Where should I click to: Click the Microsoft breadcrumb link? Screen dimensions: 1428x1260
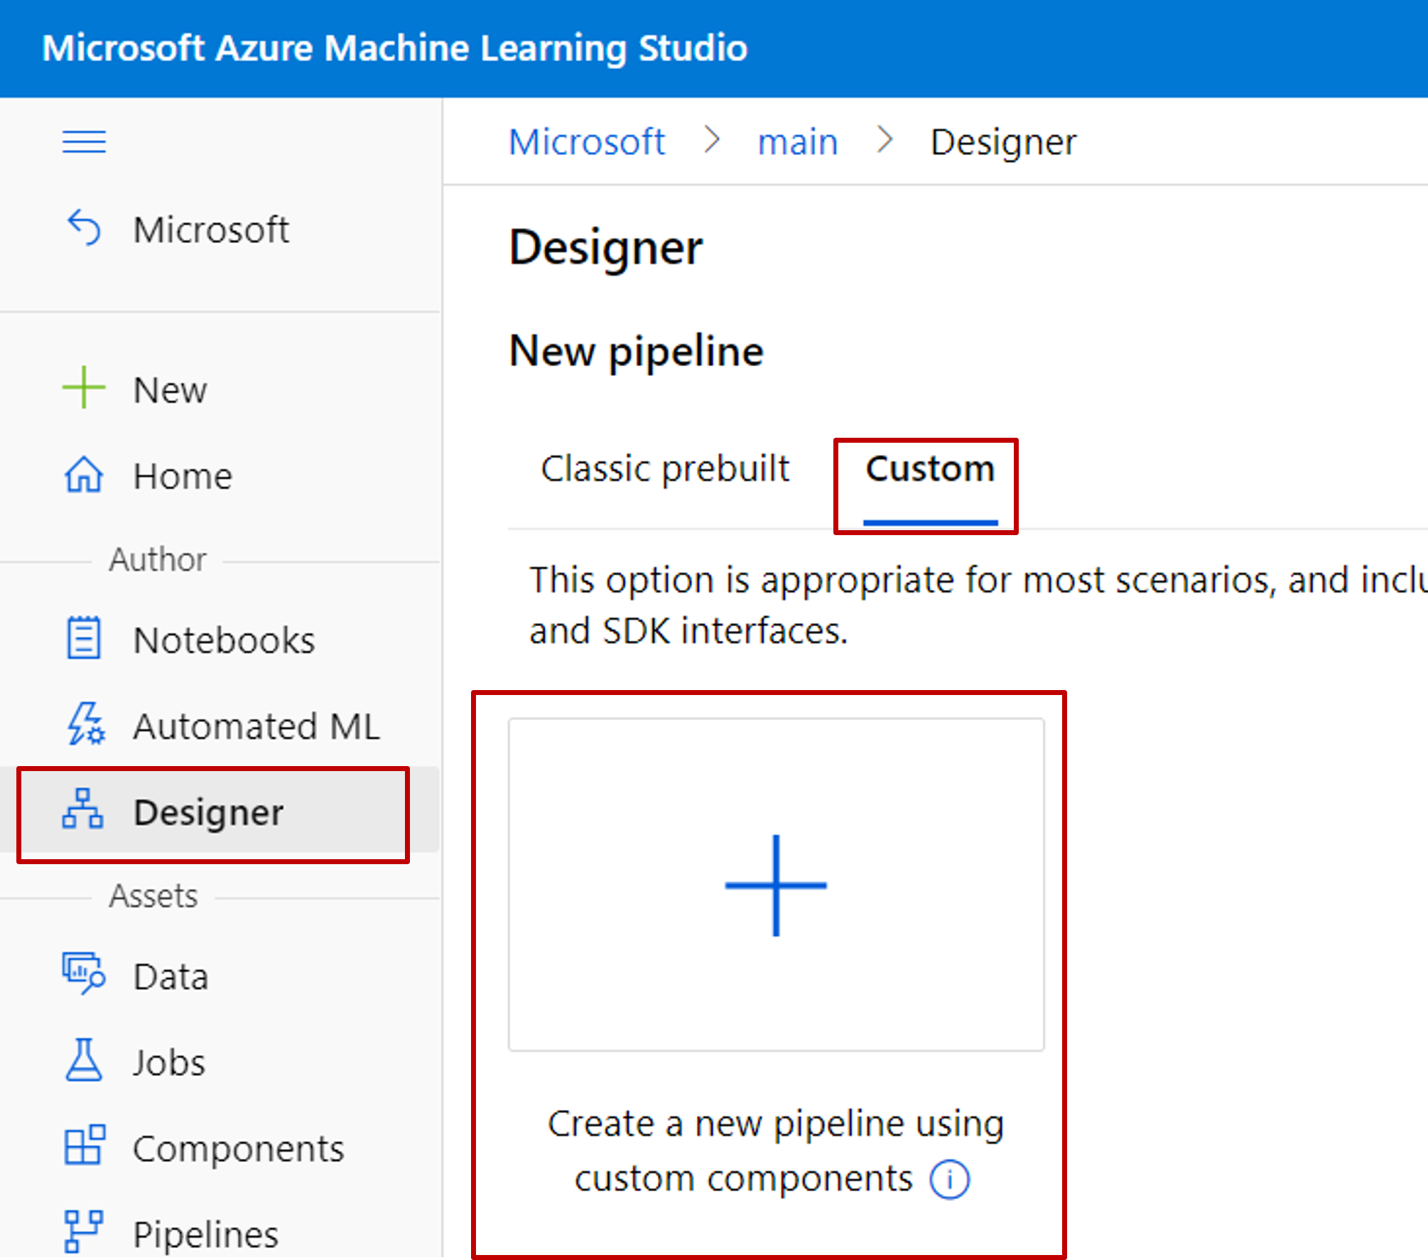click(x=587, y=141)
